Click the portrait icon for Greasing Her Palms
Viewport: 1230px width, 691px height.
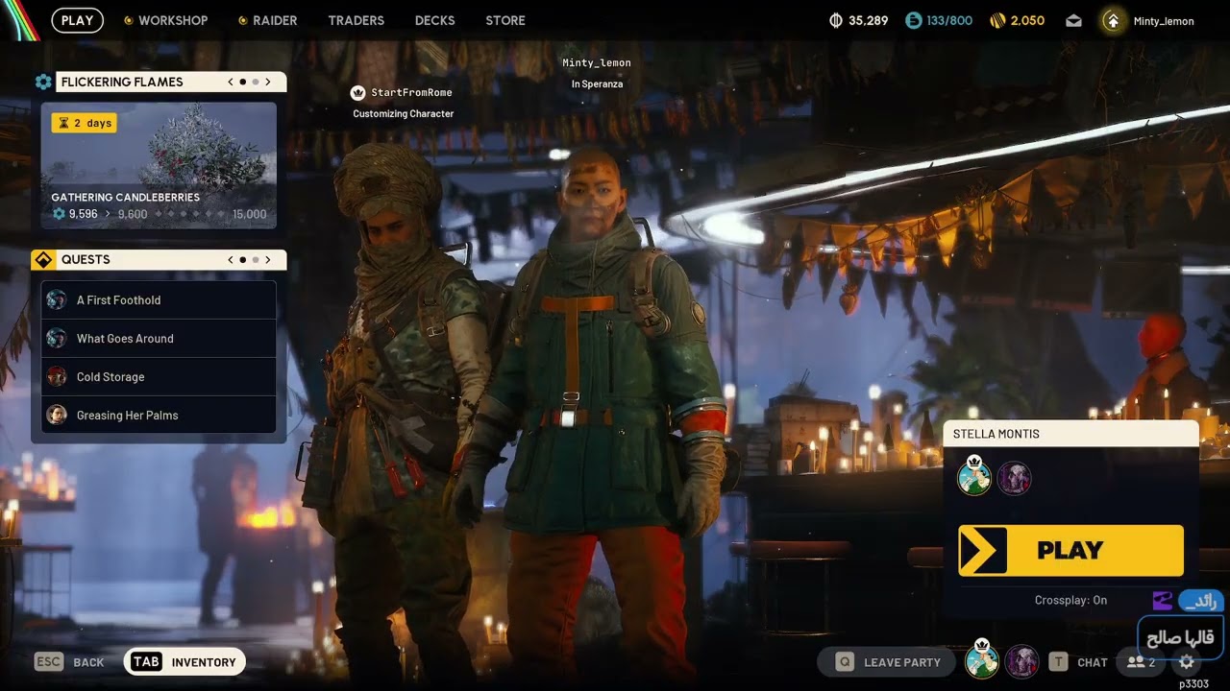[57, 415]
